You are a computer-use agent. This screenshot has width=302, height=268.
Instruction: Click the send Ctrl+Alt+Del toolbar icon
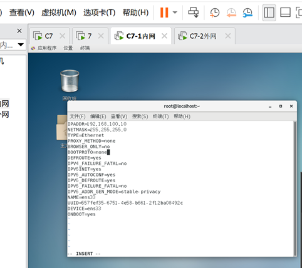[x=194, y=13]
